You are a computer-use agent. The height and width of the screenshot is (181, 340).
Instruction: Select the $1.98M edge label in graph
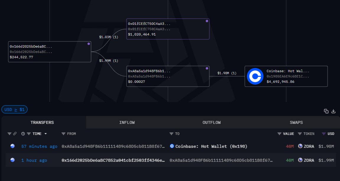(227, 73)
